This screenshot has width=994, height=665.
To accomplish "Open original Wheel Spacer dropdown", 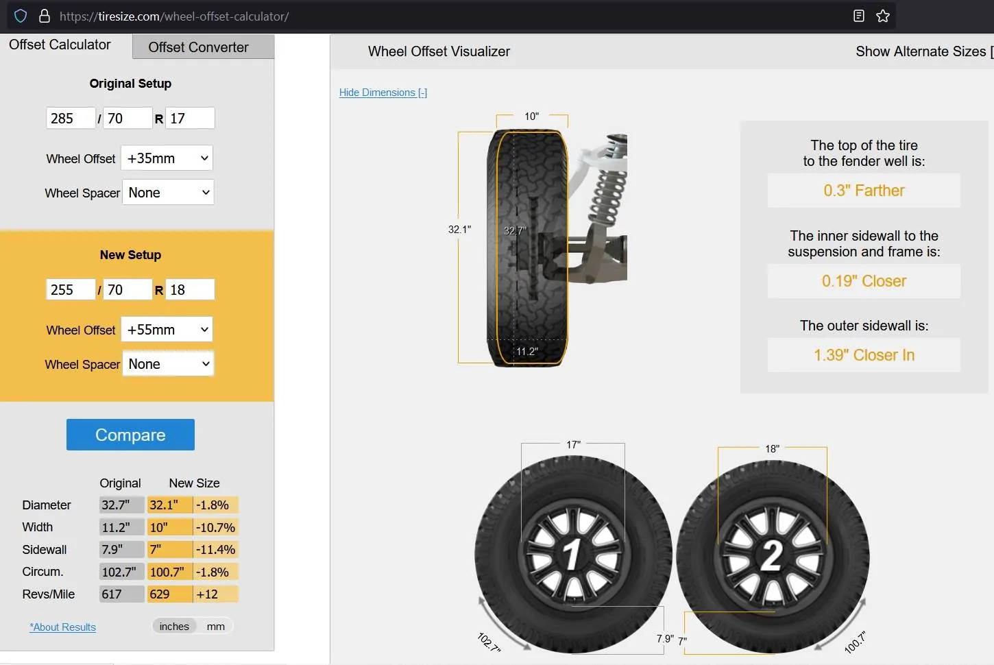I will click(x=168, y=193).
